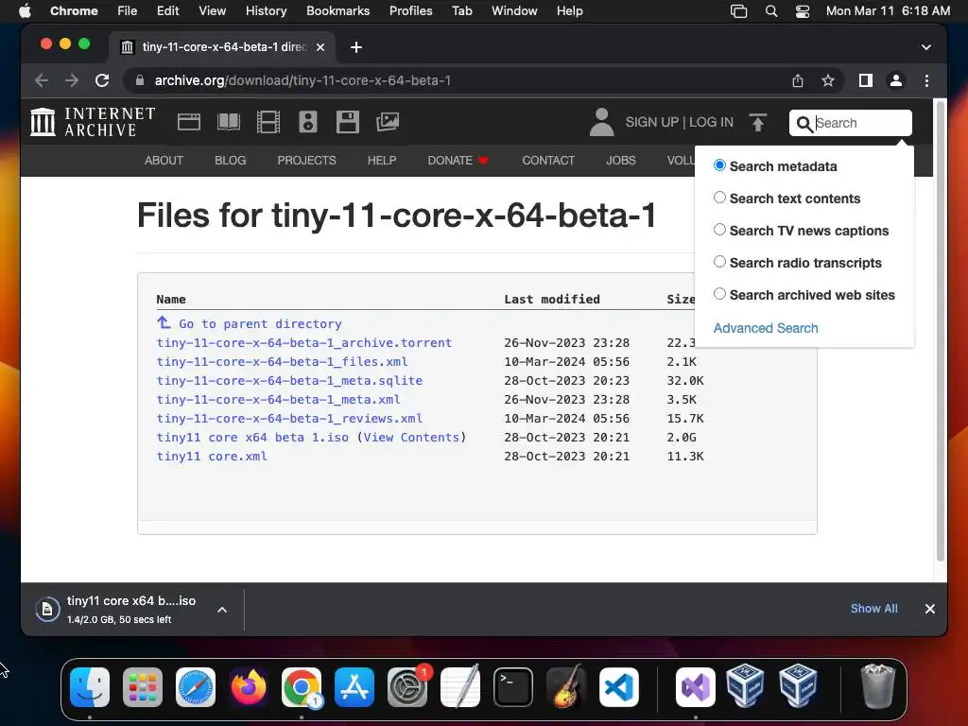Toggle Chrome side panel
The height and width of the screenshot is (726, 968).
click(866, 80)
